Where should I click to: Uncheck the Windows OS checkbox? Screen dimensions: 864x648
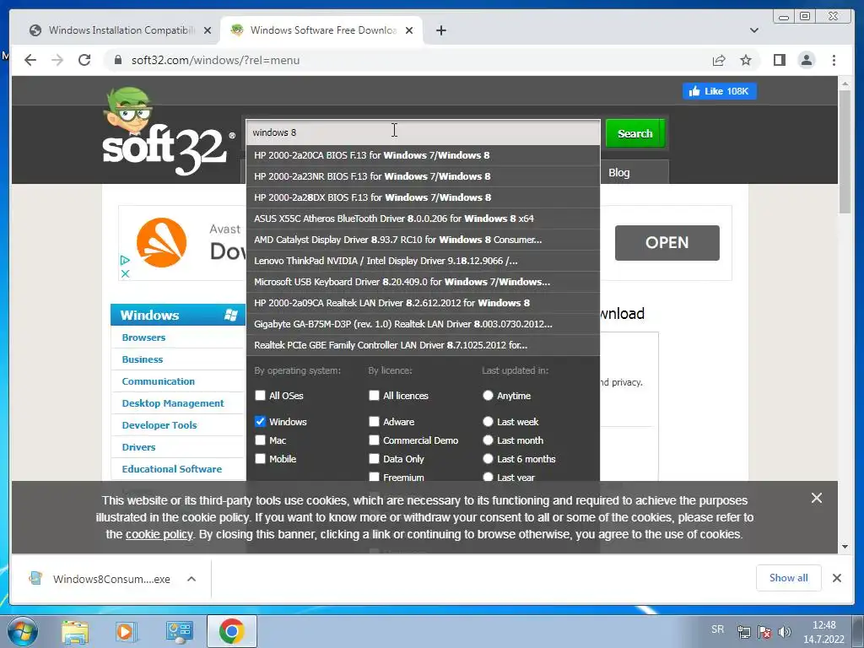[x=260, y=422]
